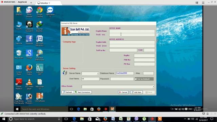Focus the Database Name field
Viewport: 217px width, 122px height.
pyautogui.click(x=125, y=73)
